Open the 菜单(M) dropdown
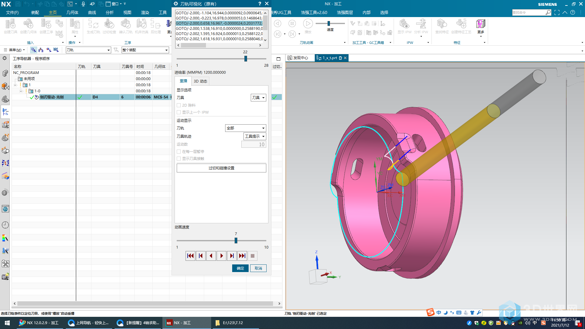The width and height of the screenshot is (585, 329). (14, 50)
